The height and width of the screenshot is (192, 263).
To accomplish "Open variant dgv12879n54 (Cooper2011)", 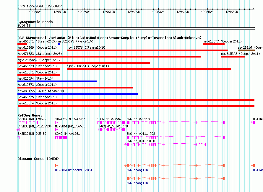I will coord(39,60).
